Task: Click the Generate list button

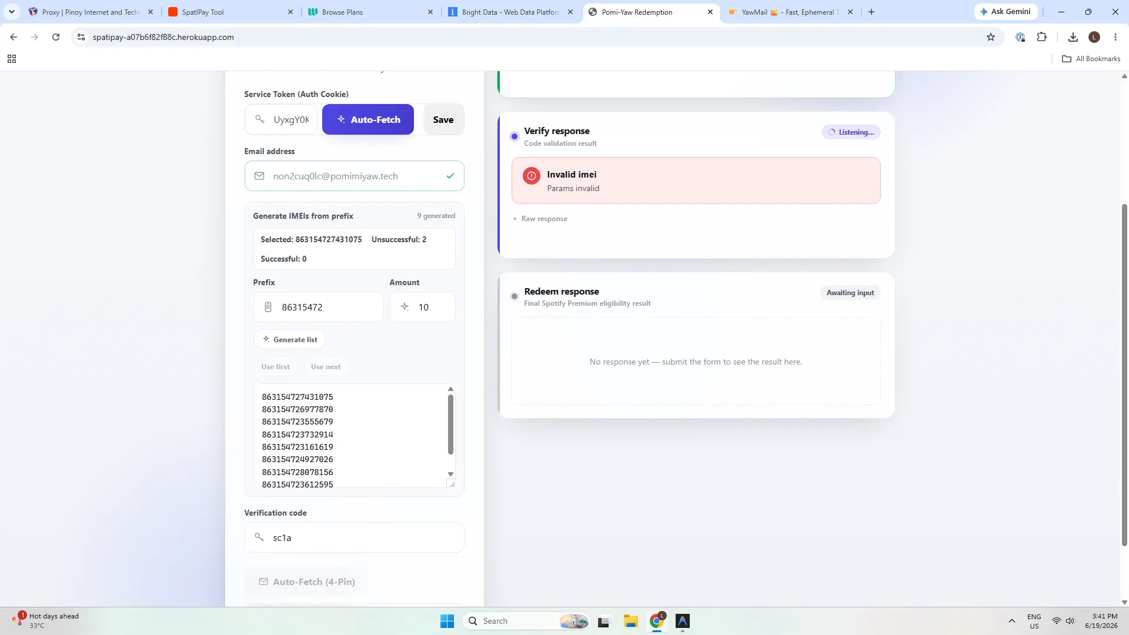Action: (x=290, y=339)
